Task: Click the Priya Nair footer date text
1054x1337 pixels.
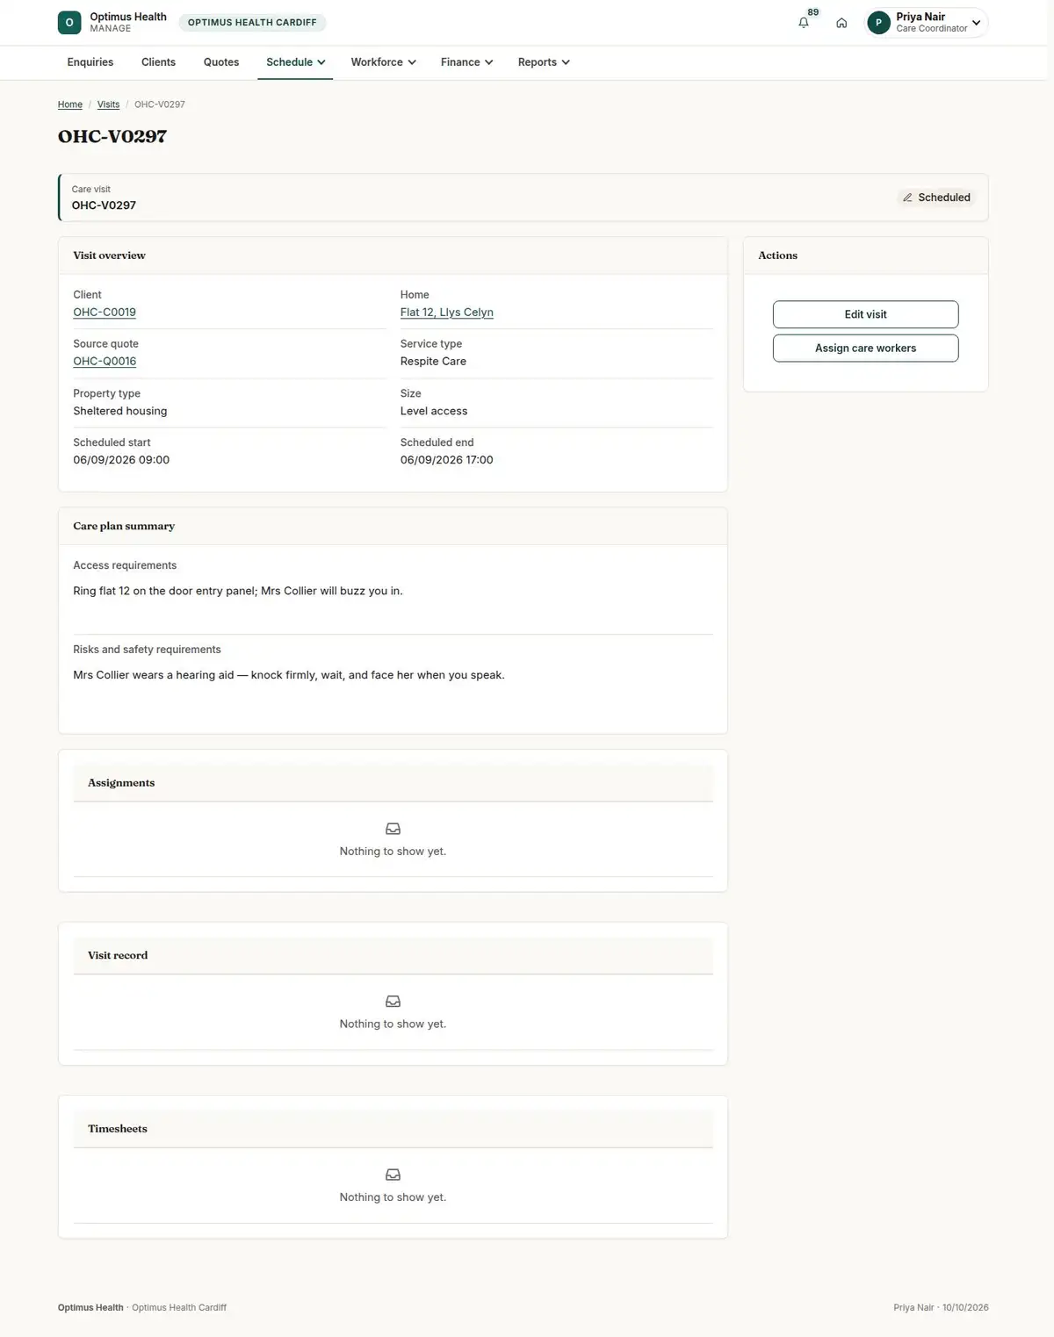Action: coord(941,1308)
